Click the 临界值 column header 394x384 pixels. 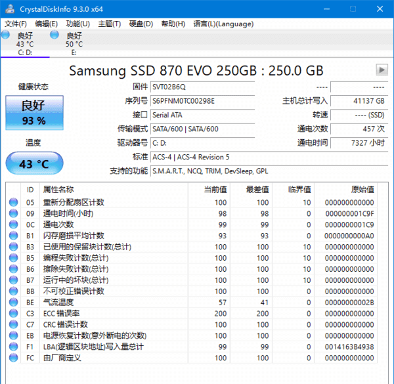tap(300, 190)
